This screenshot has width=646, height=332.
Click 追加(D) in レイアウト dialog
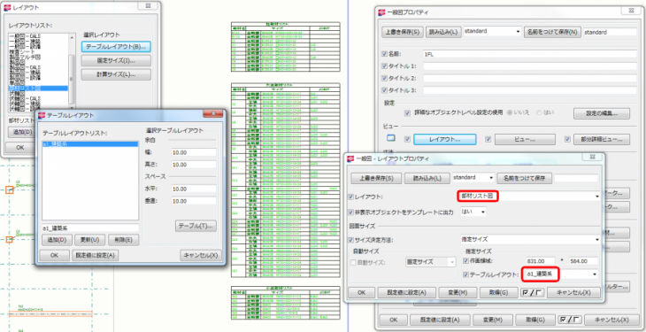21,132
